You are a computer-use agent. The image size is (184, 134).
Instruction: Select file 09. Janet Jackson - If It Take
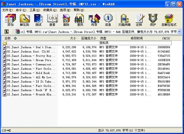[x=31, y=82]
